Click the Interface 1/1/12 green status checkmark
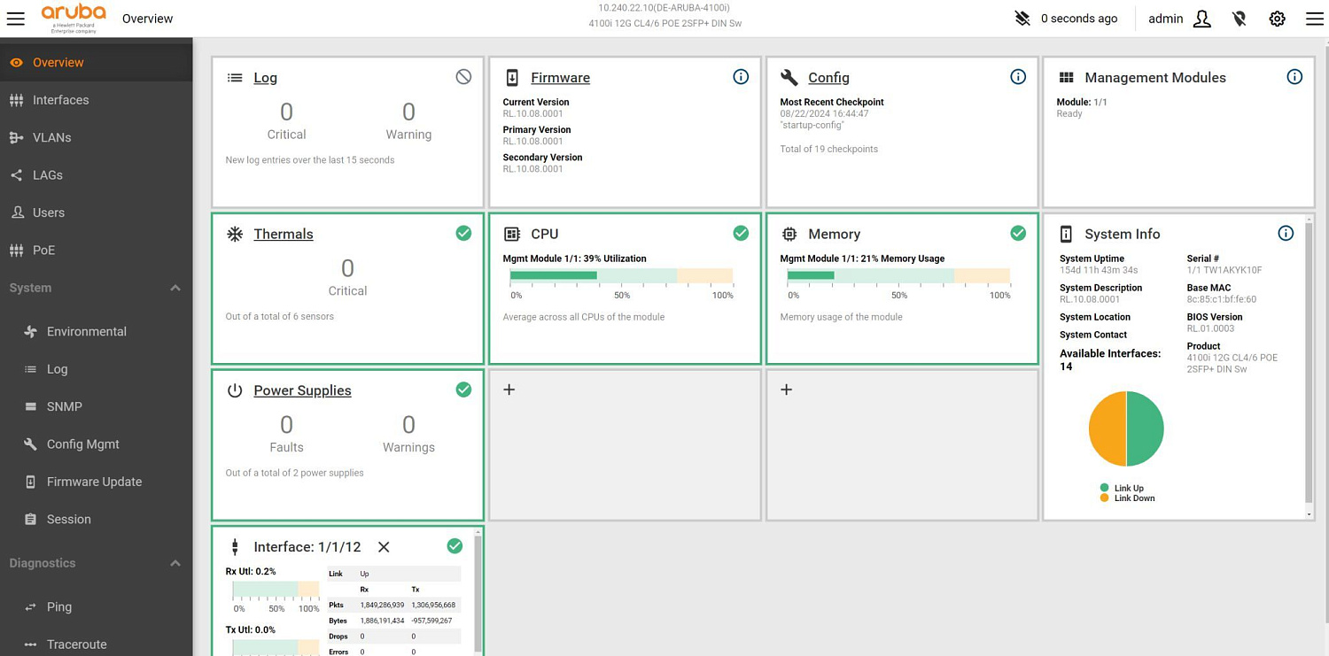 pyautogui.click(x=455, y=546)
